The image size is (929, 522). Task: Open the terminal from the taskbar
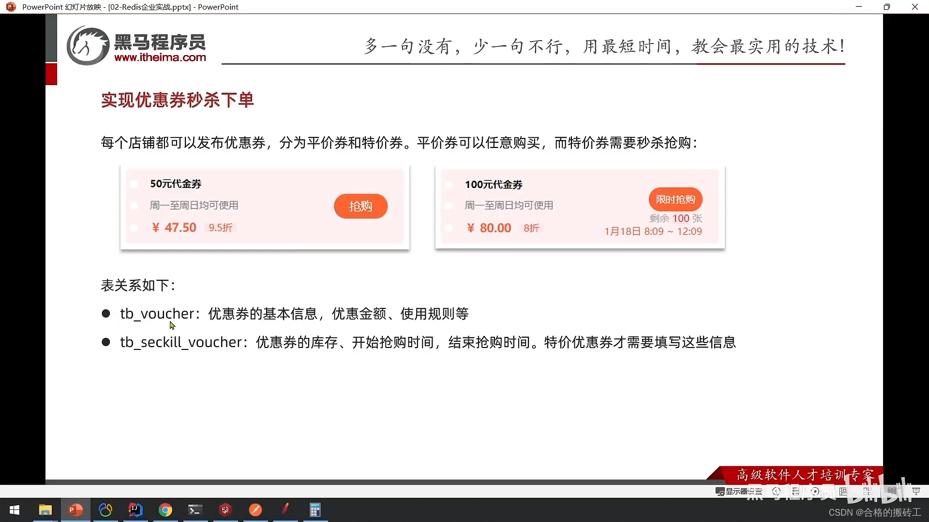(x=195, y=510)
